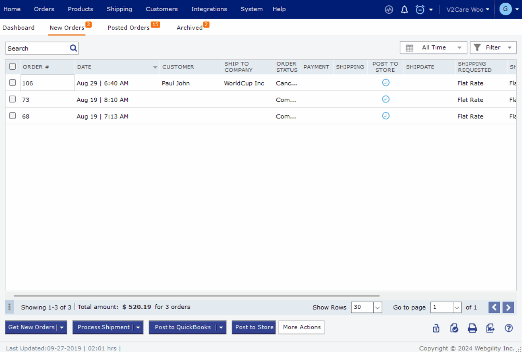Select the checkbox for order 73
522x352 pixels.
pos(12,99)
